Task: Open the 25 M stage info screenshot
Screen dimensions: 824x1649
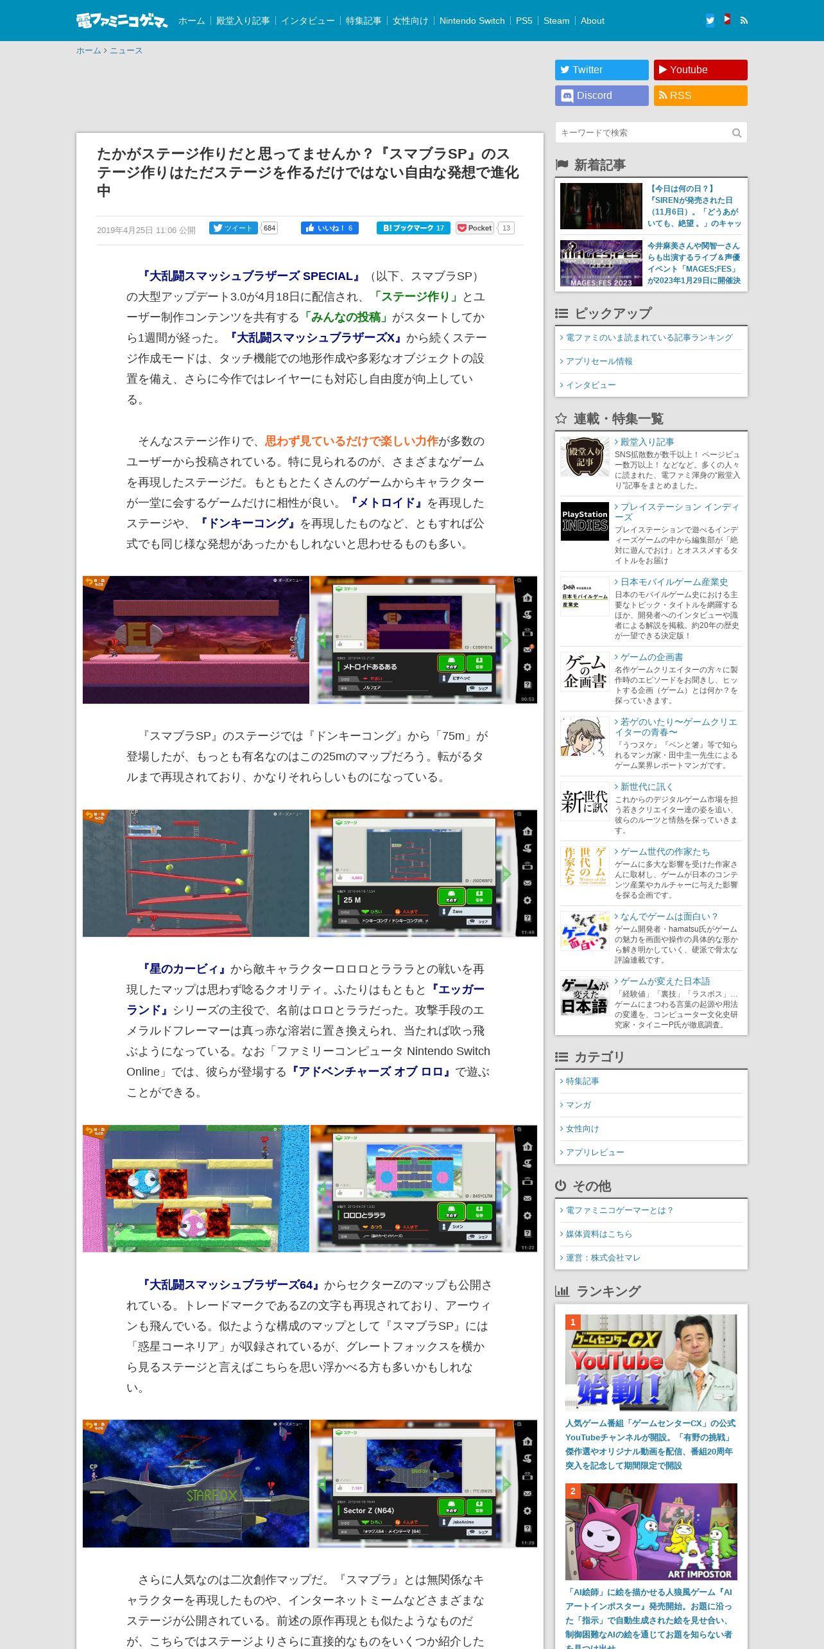Action: (424, 873)
